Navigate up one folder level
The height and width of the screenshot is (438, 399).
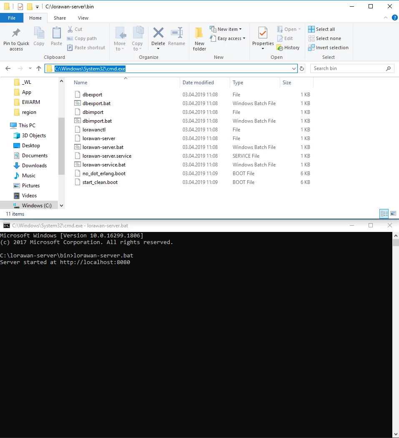point(39,68)
